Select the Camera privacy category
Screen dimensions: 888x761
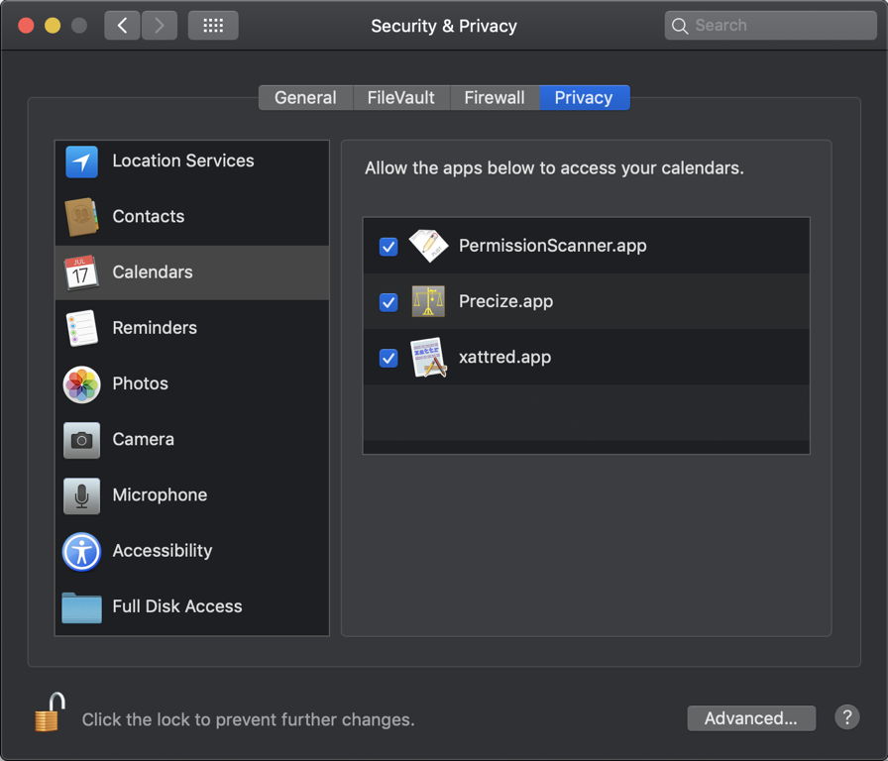tap(143, 439)
